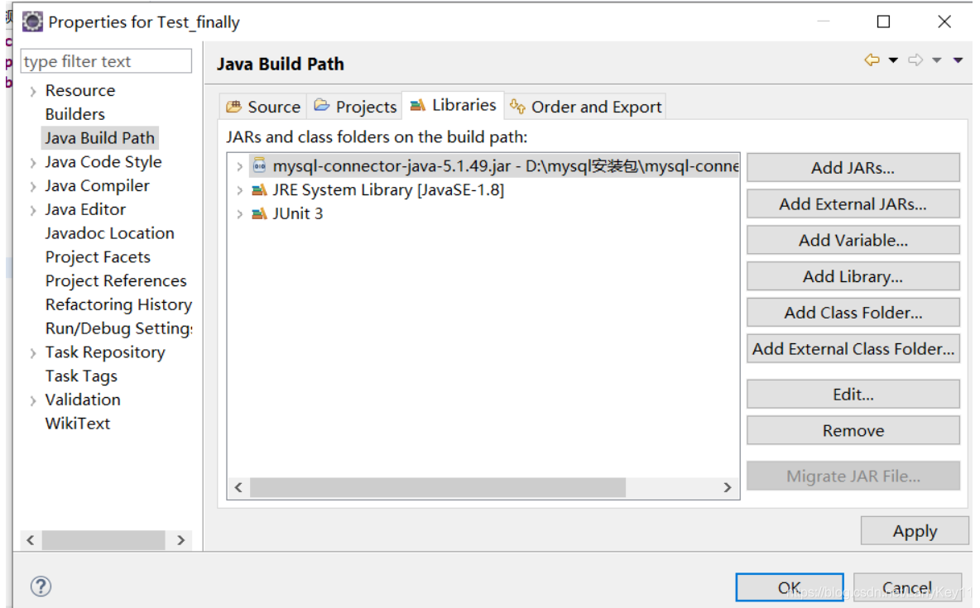Open Task Tags page
Image resolution: width=980 pixels, height=608 pixels.
[x=81, y=376]
